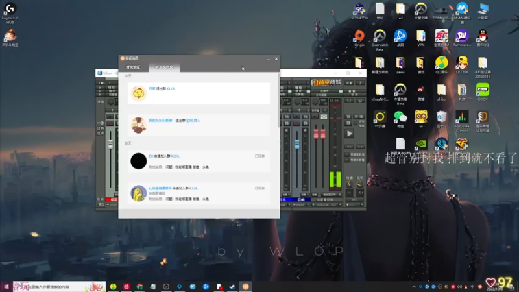The image size is (519, 292).
Task: Launch the Overwatch Beta desktop shortcut
Action: pyautogui.click(x=380, y=40)
